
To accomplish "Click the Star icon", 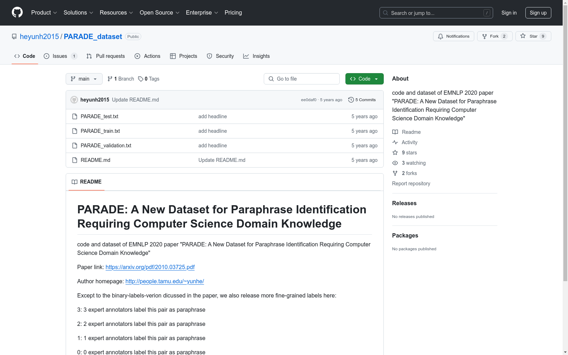I will pos(523,36).
